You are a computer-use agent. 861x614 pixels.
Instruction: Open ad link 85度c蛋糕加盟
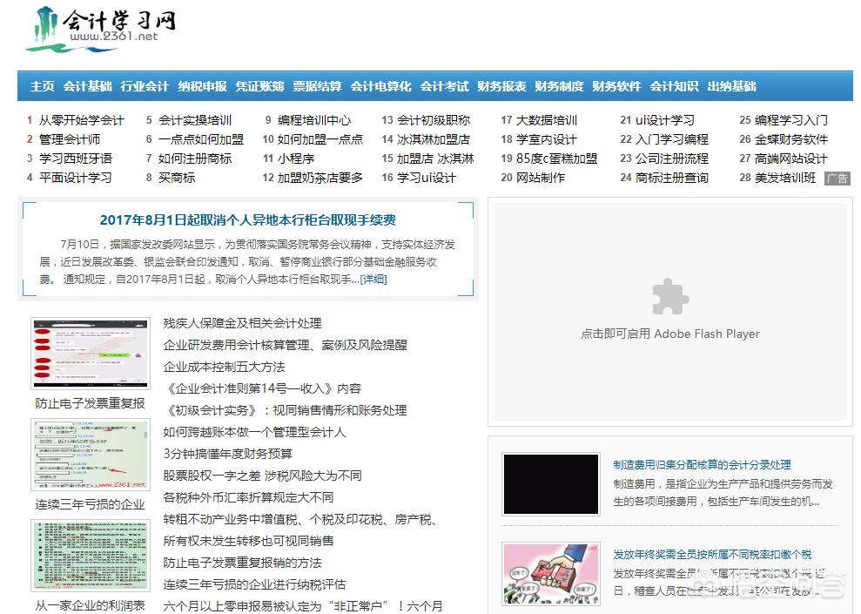pyautogui.click(x=557, y=159)
